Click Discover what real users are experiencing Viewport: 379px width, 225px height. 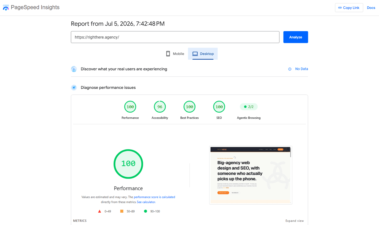[x=124, y=69]
